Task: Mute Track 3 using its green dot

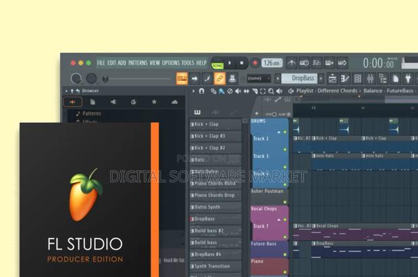Action: click(285, 167)
